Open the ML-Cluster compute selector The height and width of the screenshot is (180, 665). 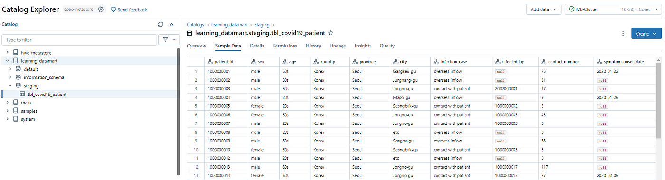coord(613,9)
